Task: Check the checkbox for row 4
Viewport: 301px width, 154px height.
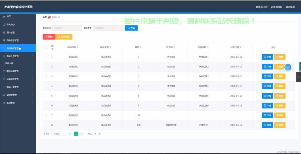Action: click(x=46, y=86)
